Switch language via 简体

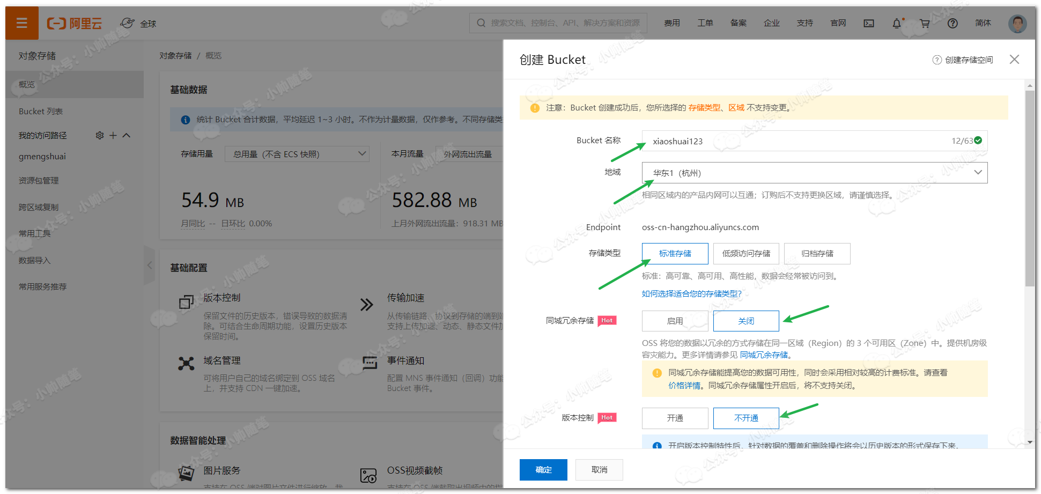[983, 23]
